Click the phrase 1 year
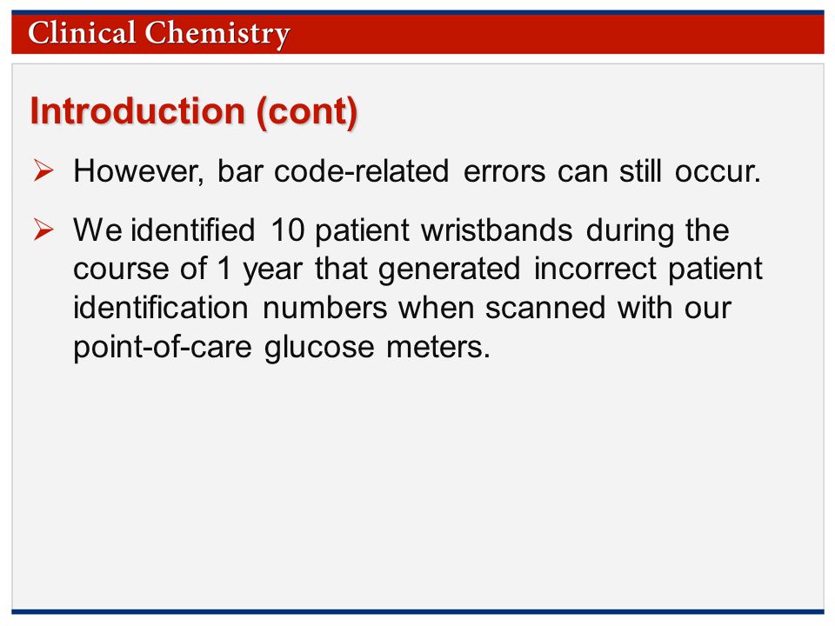Screen dimensions: 835x626 [260, 270]
